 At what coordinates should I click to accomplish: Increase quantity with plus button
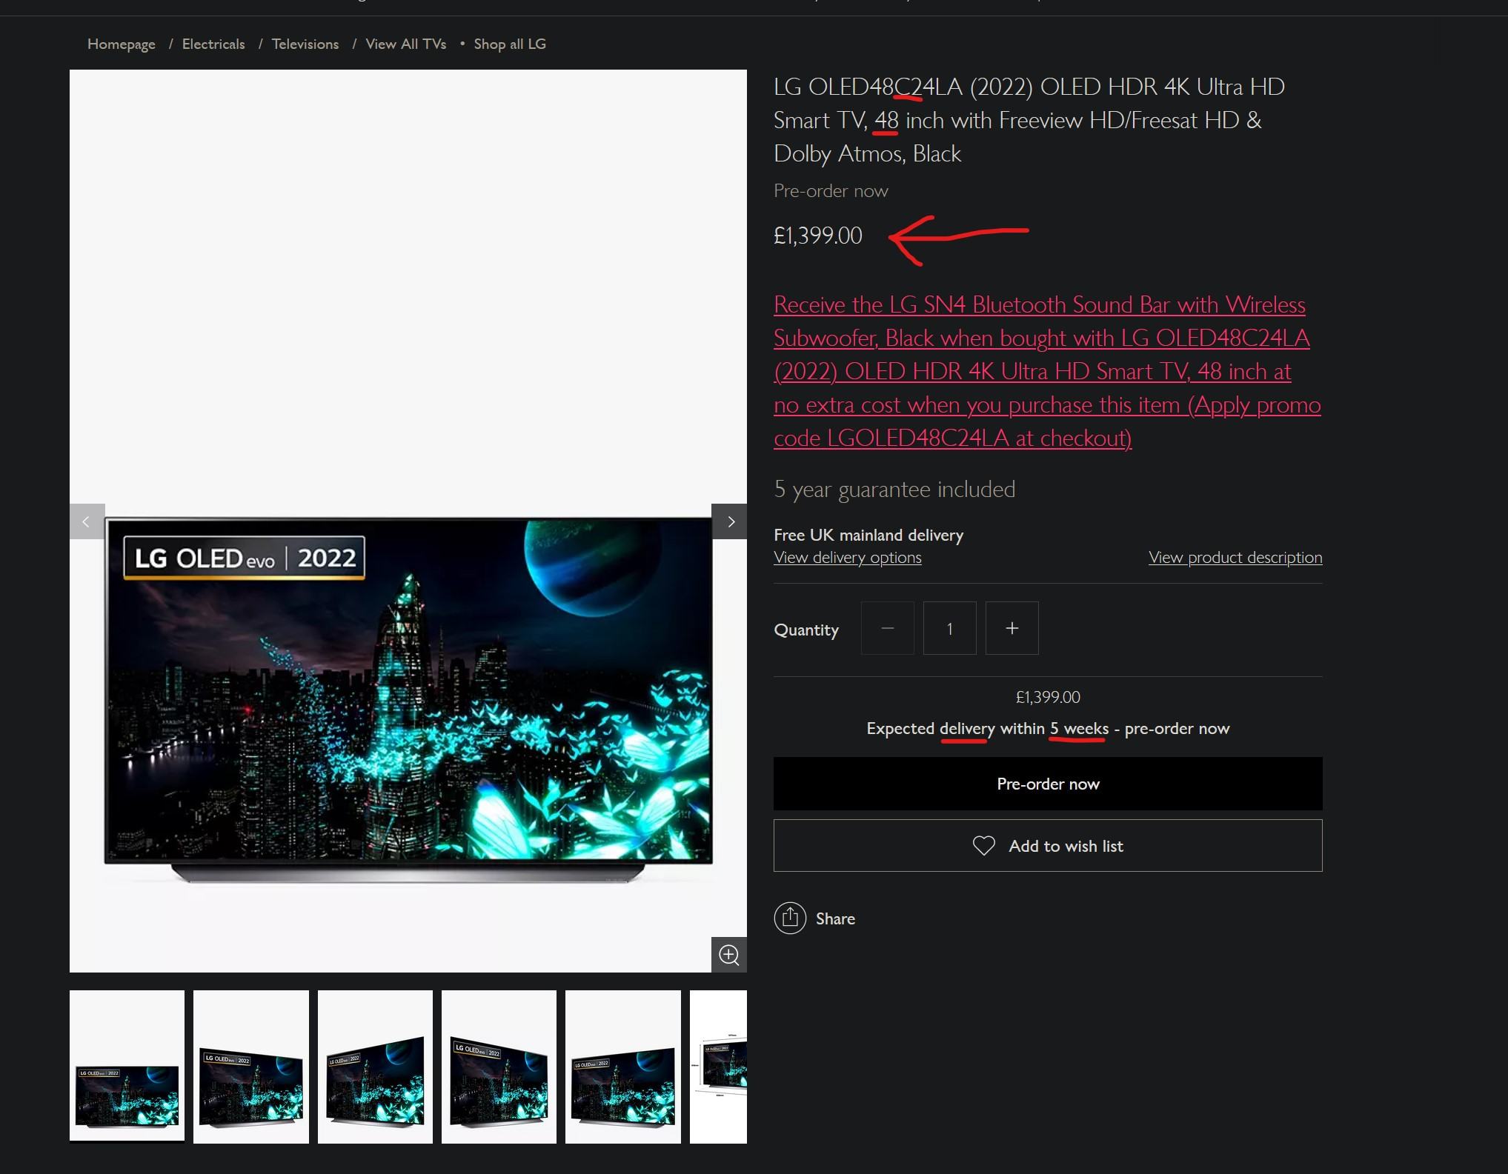[x=1012, y=628]
